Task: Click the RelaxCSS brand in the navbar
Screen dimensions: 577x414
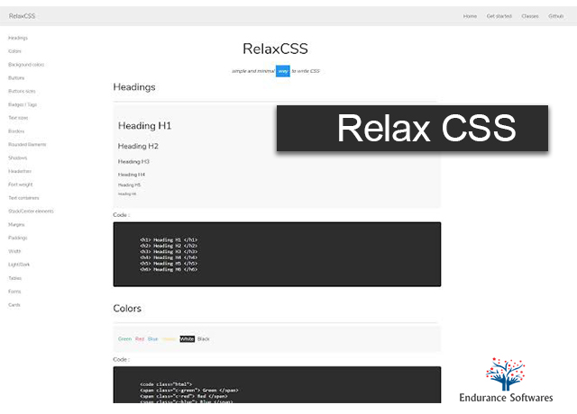Action: click(22, 16)
